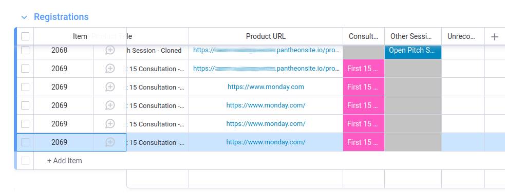Collapse the Registrations group chevron
The image size is (505, 195).
tap(24, 17)
